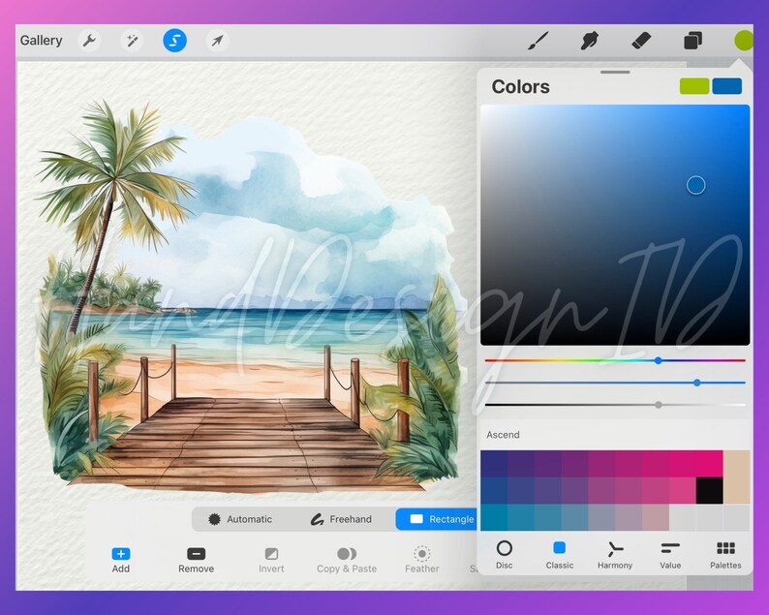Click the Add selection button

[x=121, y=560]
